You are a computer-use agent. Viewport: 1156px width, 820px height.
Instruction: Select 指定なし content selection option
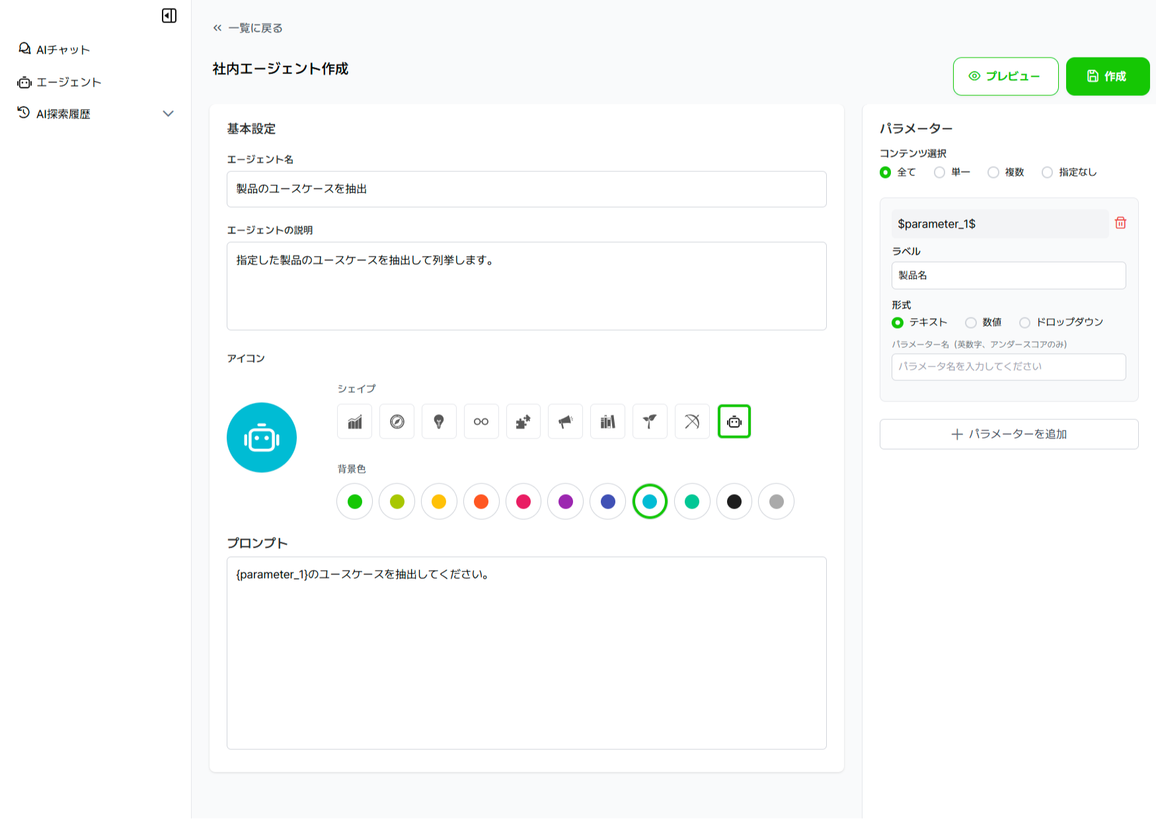(x=1047, y=173)
